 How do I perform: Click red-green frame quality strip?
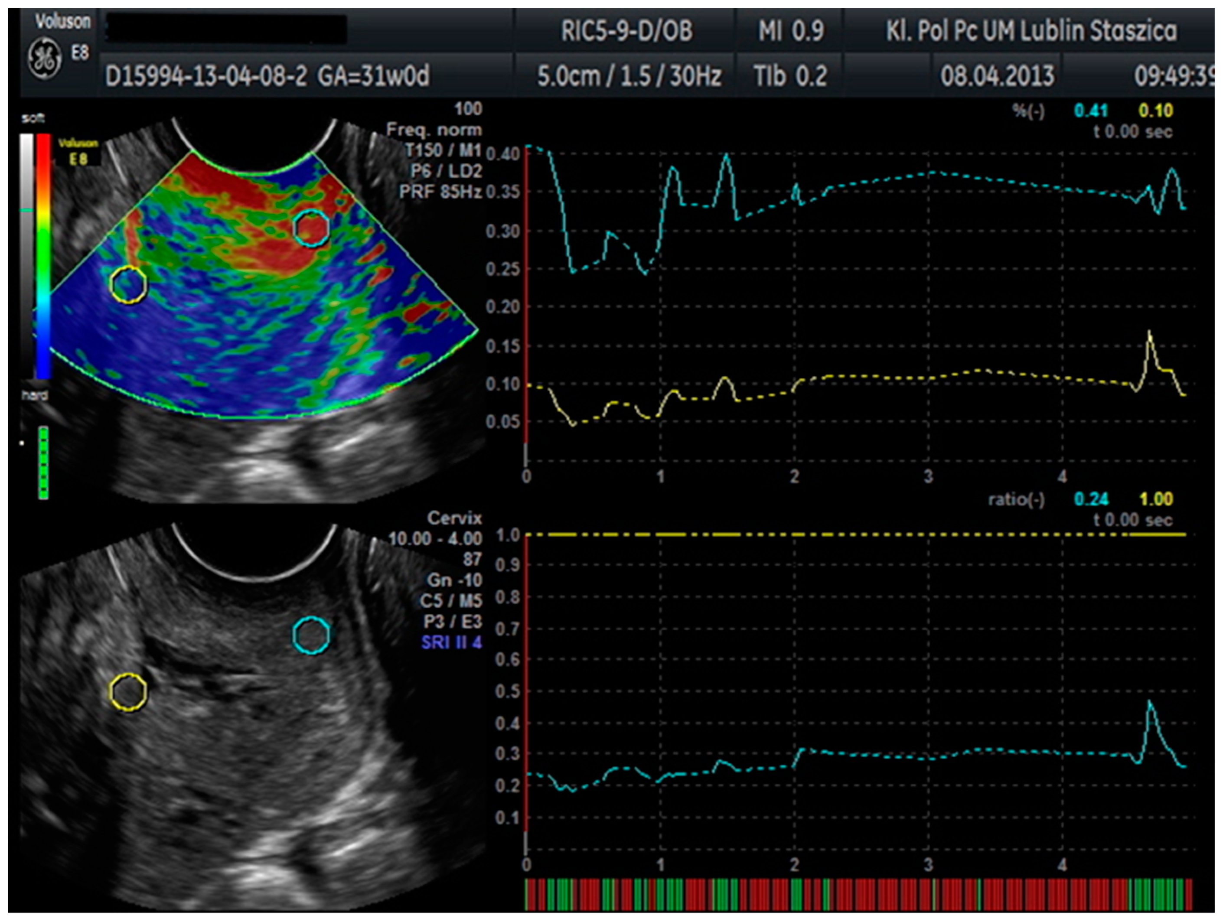857,894
